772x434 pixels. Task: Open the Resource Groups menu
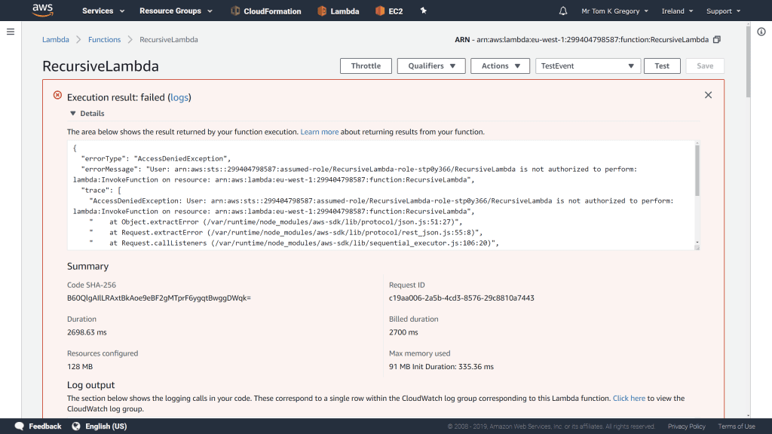176,11
